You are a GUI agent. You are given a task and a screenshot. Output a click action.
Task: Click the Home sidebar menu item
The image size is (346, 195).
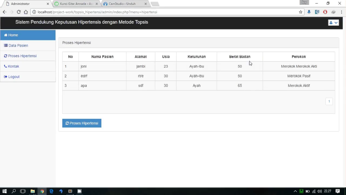click(28, 35)
